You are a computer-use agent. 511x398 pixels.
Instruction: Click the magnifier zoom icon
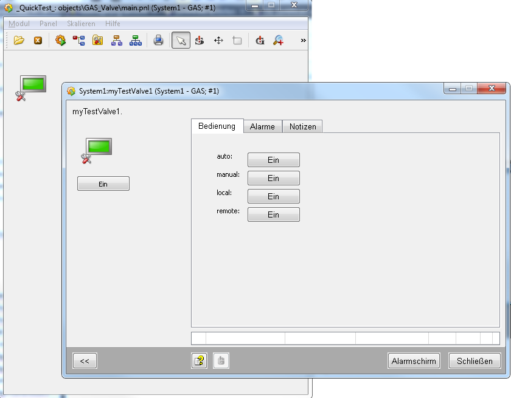(x=278, y=41)
